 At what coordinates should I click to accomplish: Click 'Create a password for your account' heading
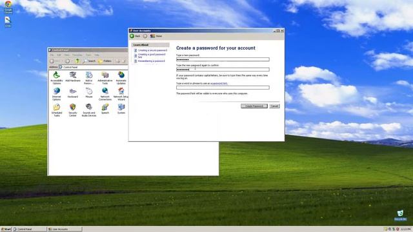216,48
